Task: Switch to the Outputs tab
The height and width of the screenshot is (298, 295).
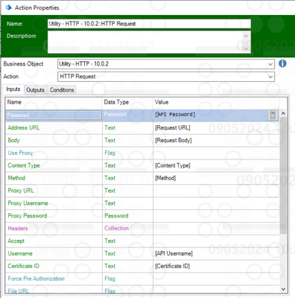Action: coord(35,90)
